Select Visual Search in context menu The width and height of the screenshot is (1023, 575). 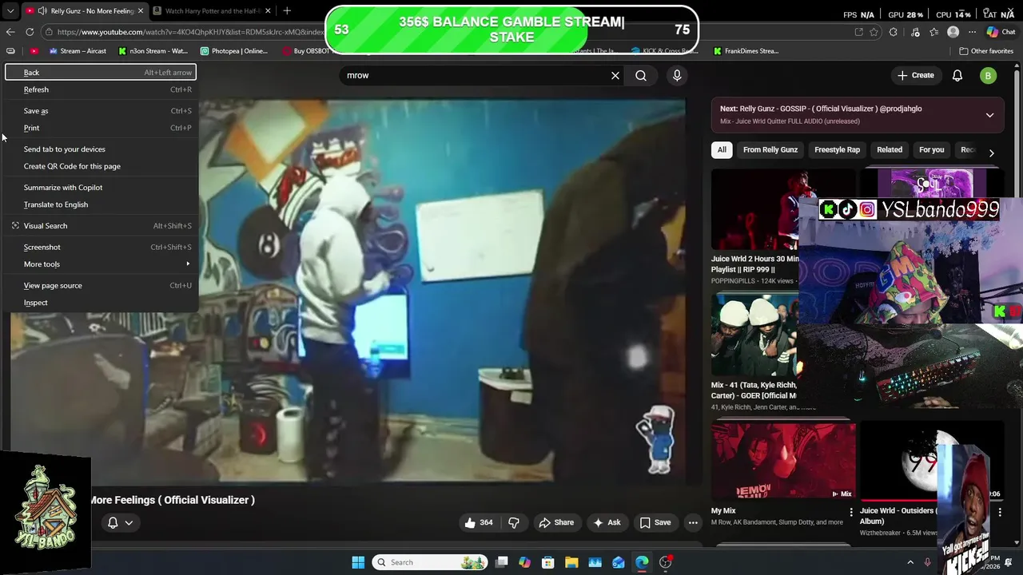pos(100,226)
